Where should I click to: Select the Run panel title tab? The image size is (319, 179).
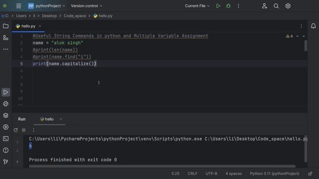[x=22, y=119]
